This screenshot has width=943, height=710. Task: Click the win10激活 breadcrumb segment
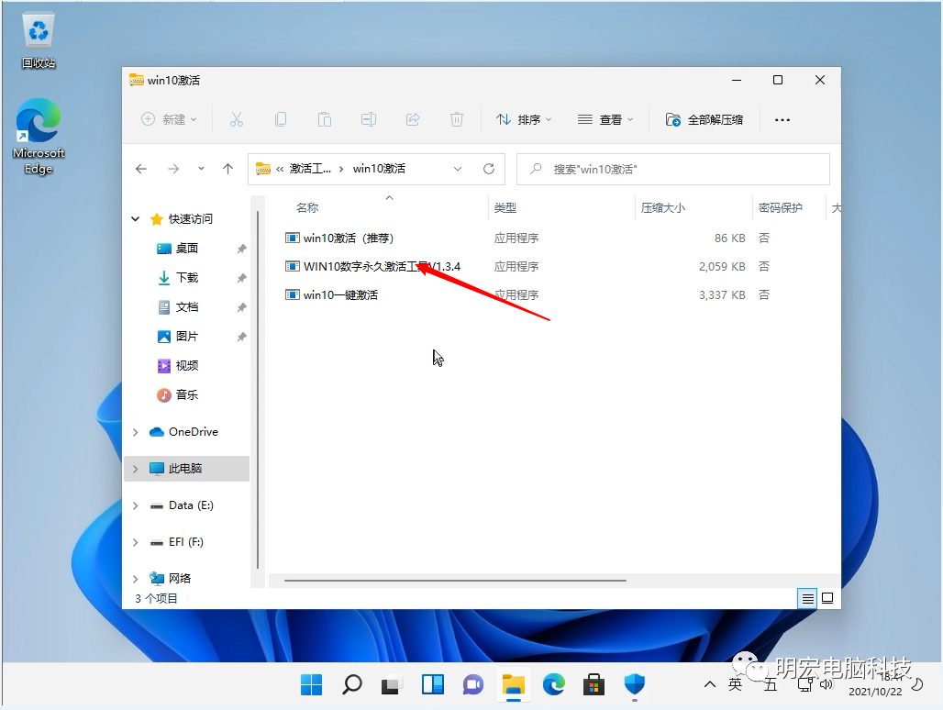(x=379, y=169)
